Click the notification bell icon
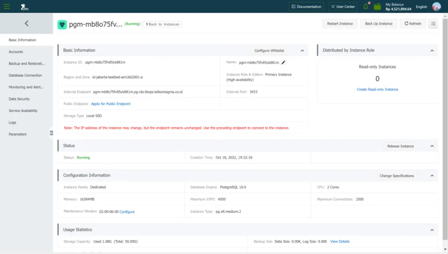This screenshot has height=254, width=448. 366,7
